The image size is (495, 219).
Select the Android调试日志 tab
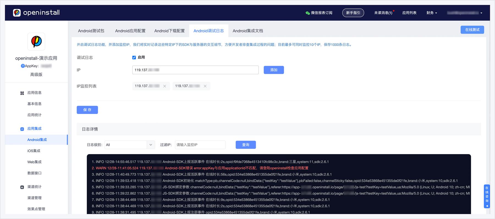tap(209, 31)
